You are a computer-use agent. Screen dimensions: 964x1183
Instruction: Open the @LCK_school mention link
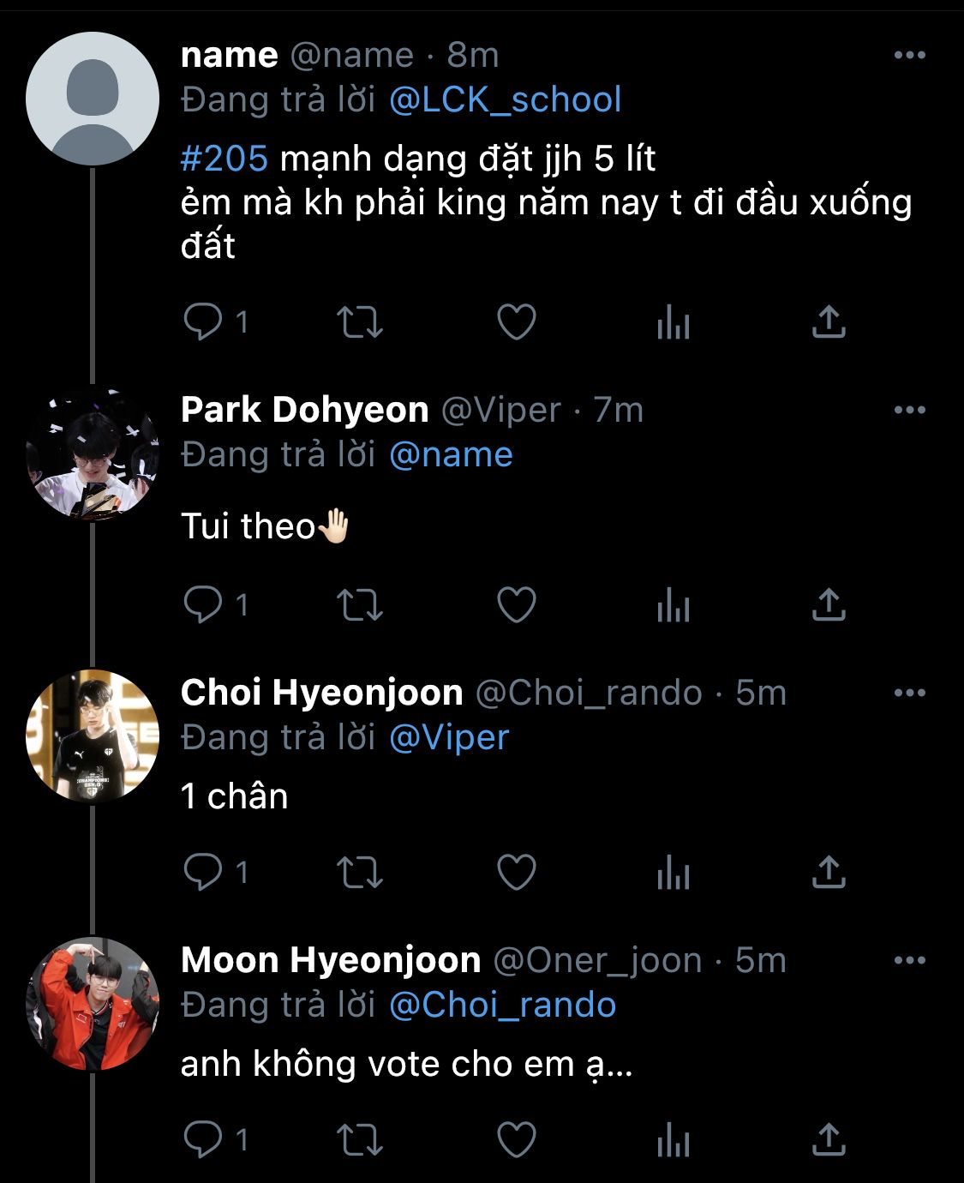[x=505, y=99]
